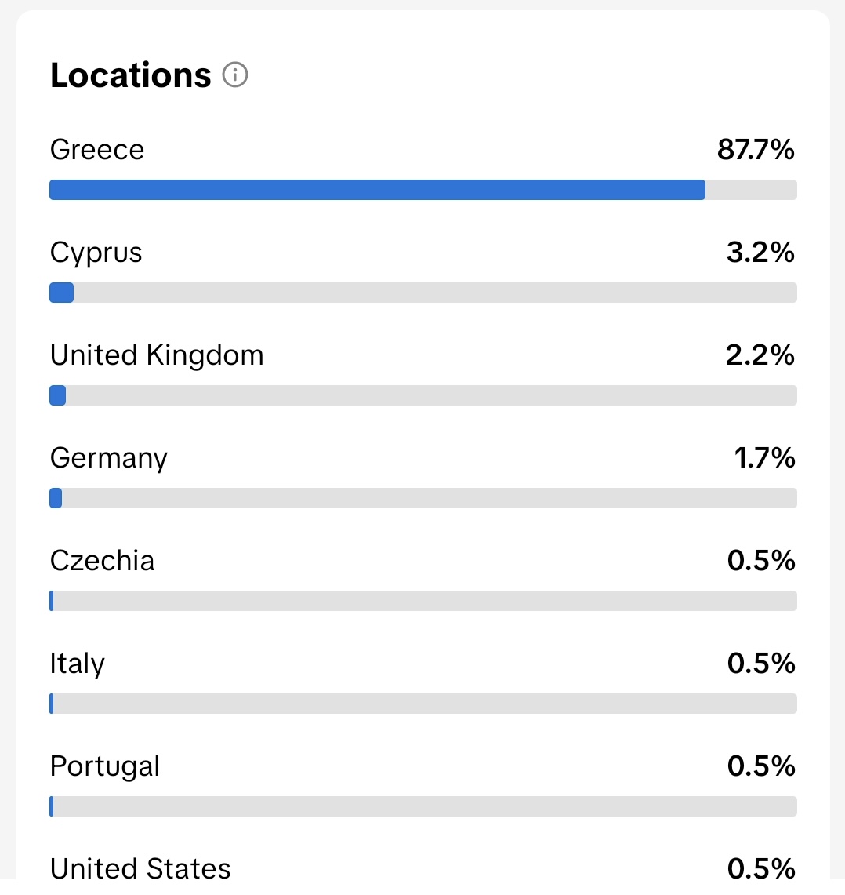Click the Greece percentage value 87.7%
Image resolution: width=845 pixels, height=895 pixels.
click(755, 149)
